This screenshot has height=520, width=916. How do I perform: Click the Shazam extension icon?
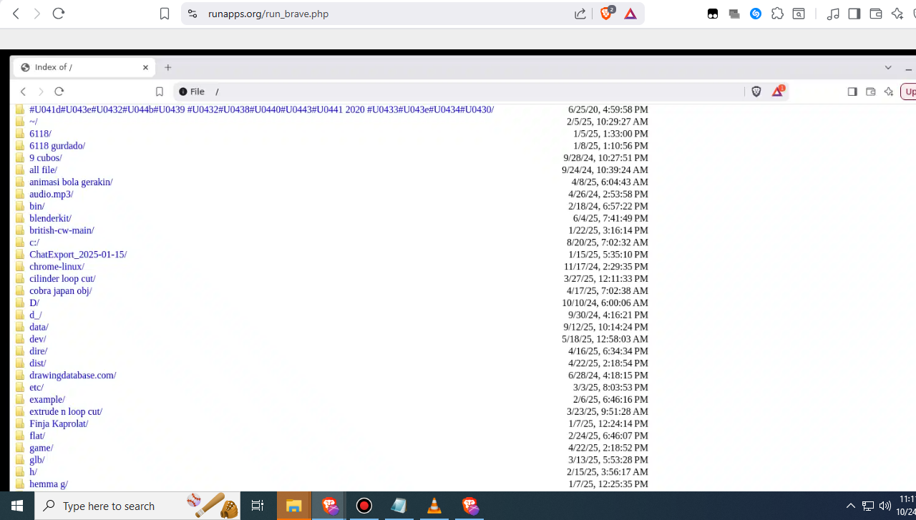pos(756,14)
